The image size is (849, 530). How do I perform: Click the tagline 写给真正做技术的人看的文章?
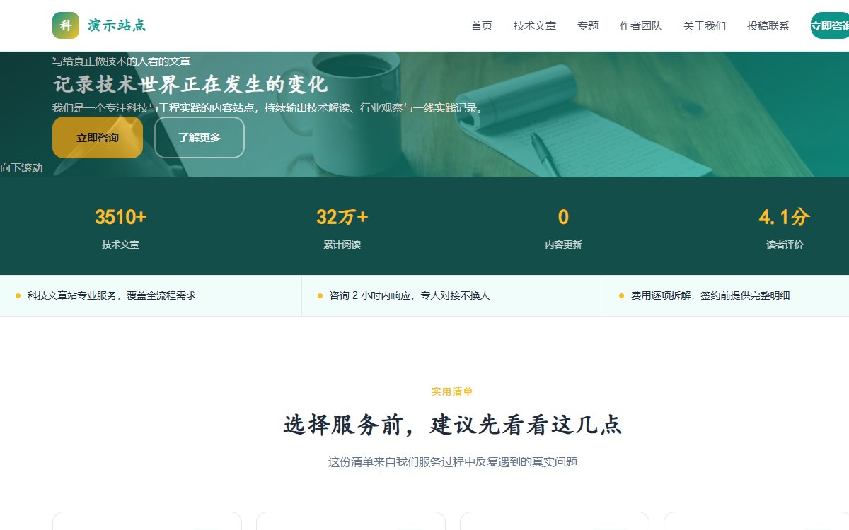click(121, 61)
